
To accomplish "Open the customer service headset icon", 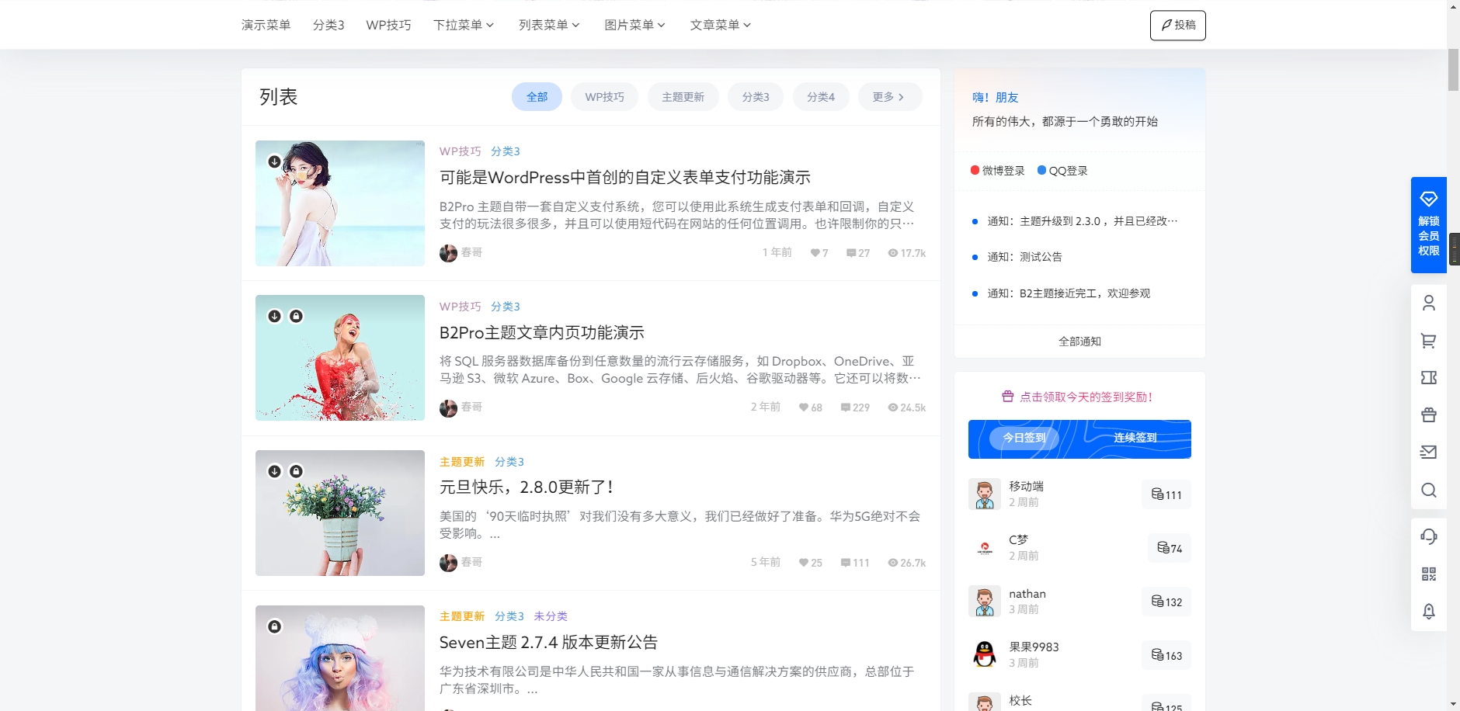I will pos(1429,536).
